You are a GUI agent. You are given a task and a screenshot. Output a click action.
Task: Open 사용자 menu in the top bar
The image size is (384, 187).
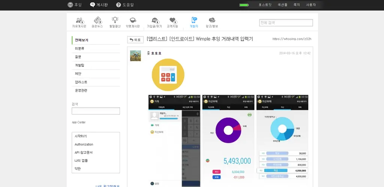311,5
